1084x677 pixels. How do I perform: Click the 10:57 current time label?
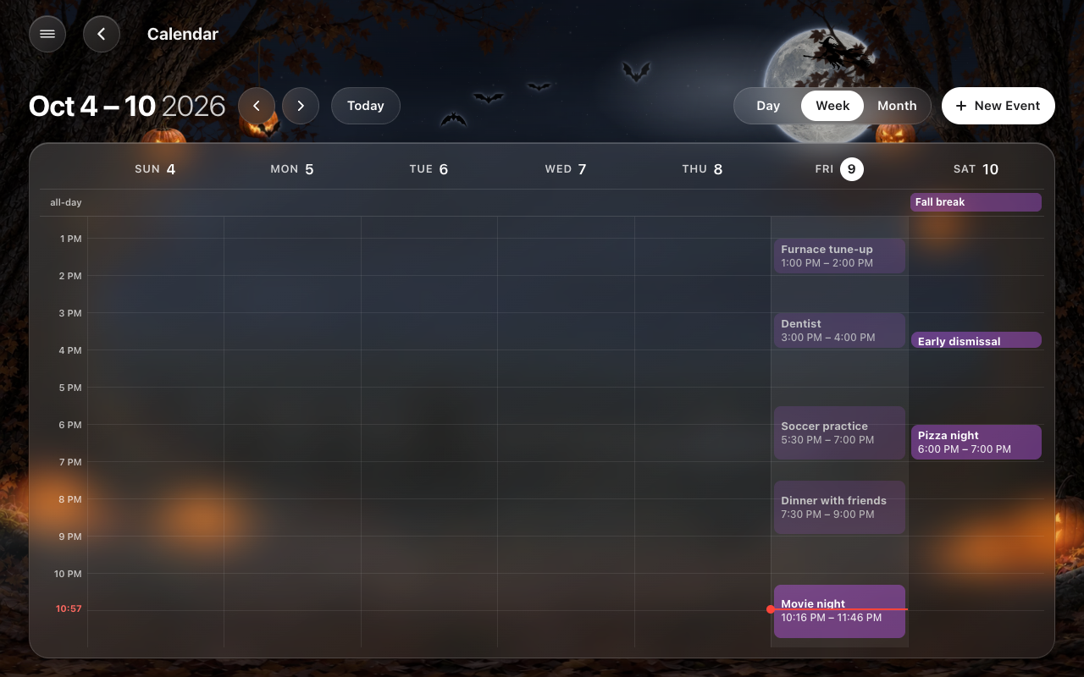(x=69, y=608)
